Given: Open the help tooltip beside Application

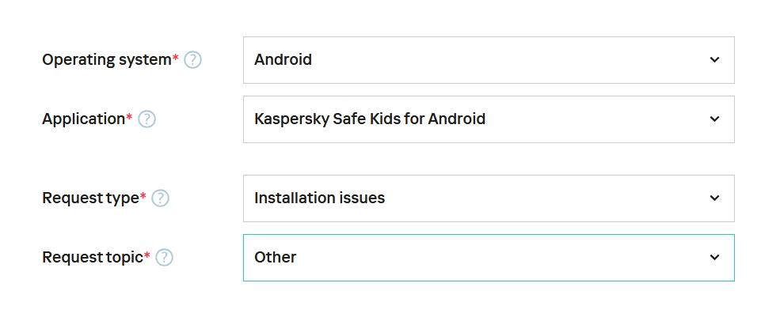Looking at the screenshot, I should (x=147, y=119).
